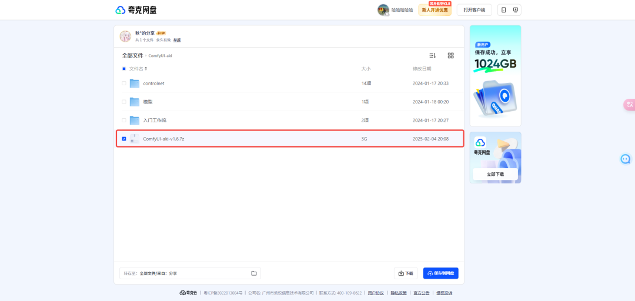635x301 pixels.
Task: Click the pink translate icon on right edge
Action: 629,105
